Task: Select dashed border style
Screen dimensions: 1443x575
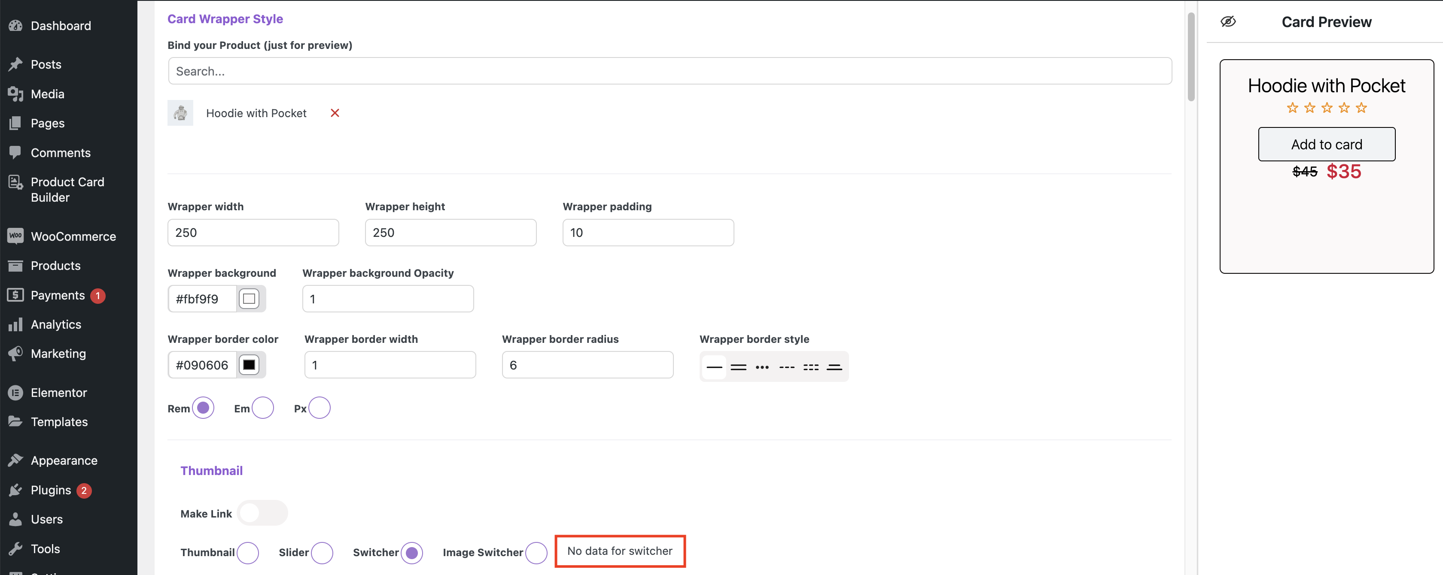Action: click(x=787, y=367)
